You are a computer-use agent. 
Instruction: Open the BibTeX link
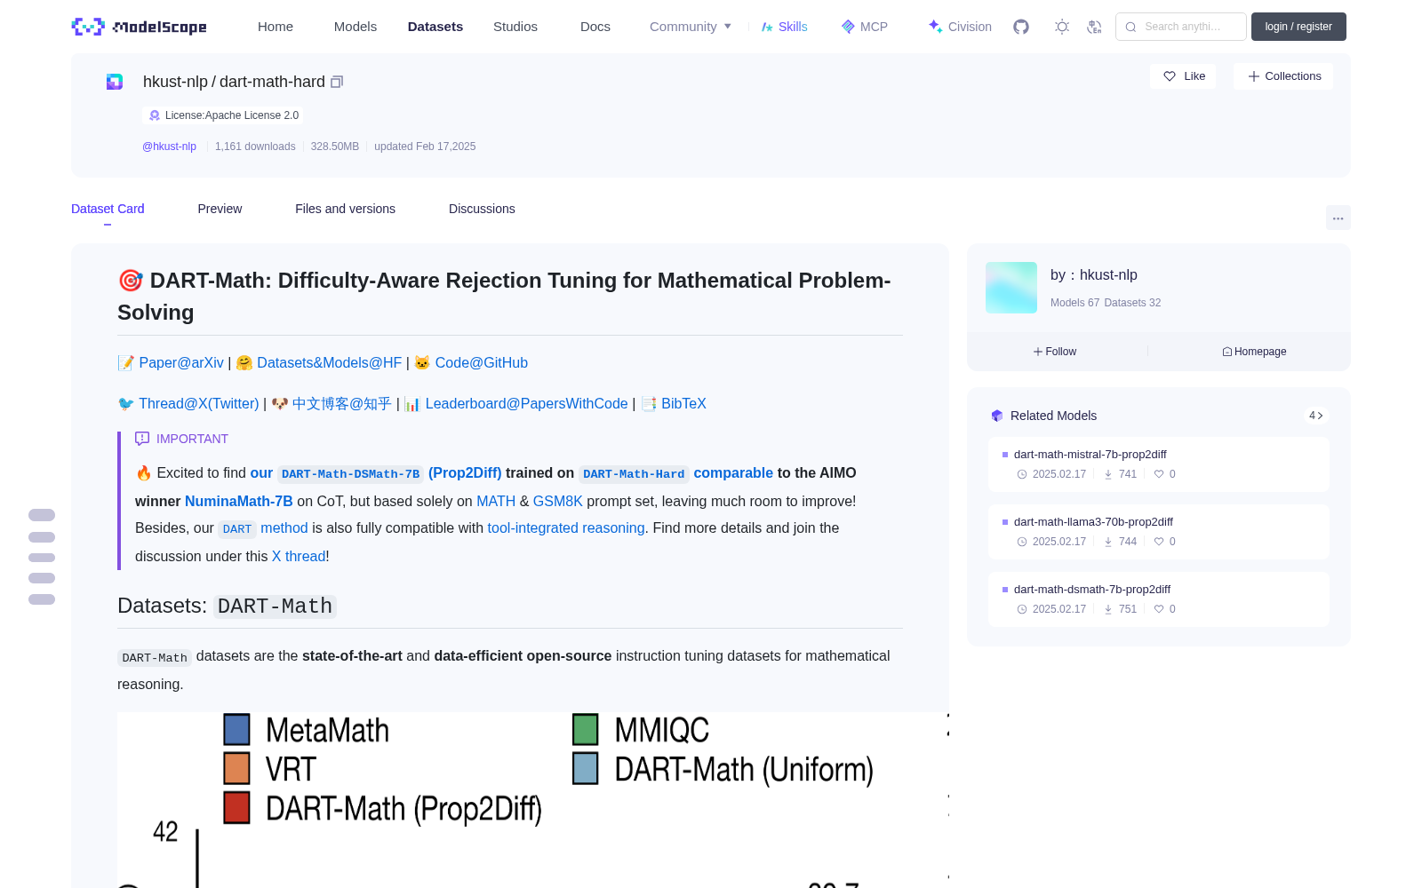pos(683,403)
